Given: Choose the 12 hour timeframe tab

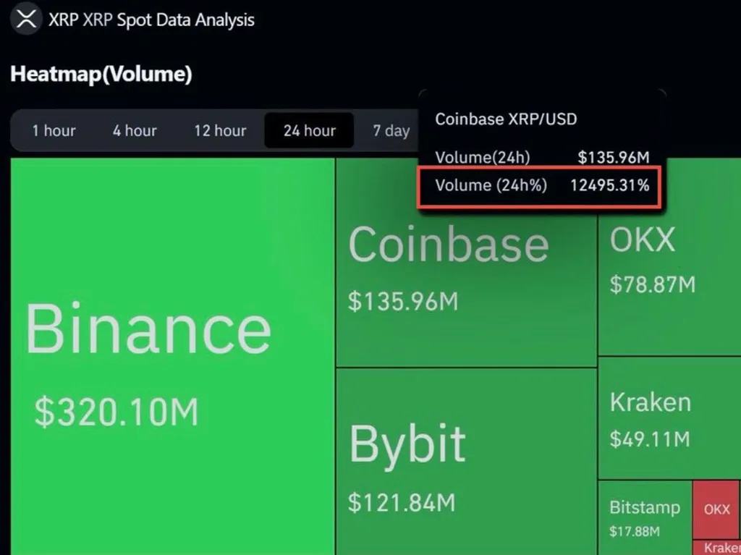Looking at the screenshot, I should (220, 131).
